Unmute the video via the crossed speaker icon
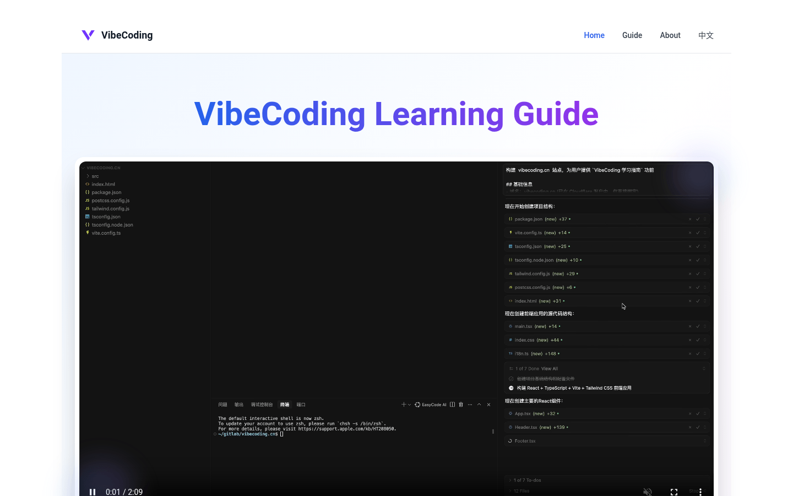 648,490
